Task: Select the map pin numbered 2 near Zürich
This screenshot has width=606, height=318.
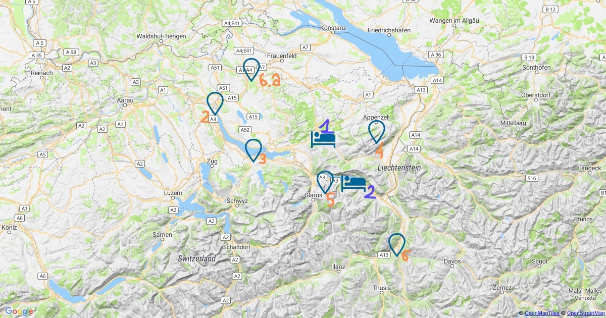Action: coord(215,103)
